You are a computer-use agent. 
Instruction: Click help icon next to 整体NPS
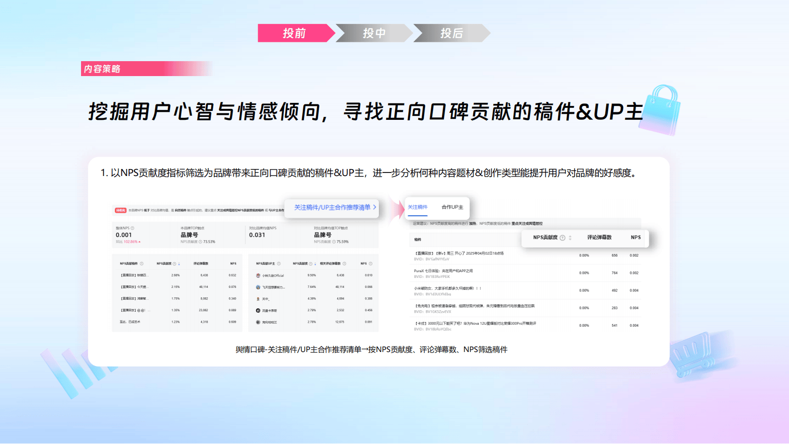point(133,228)
